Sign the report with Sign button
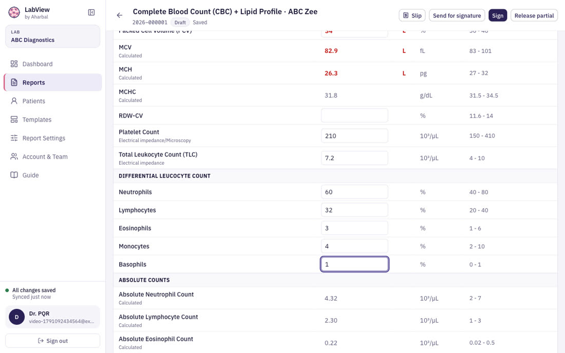 coord(498,15)
